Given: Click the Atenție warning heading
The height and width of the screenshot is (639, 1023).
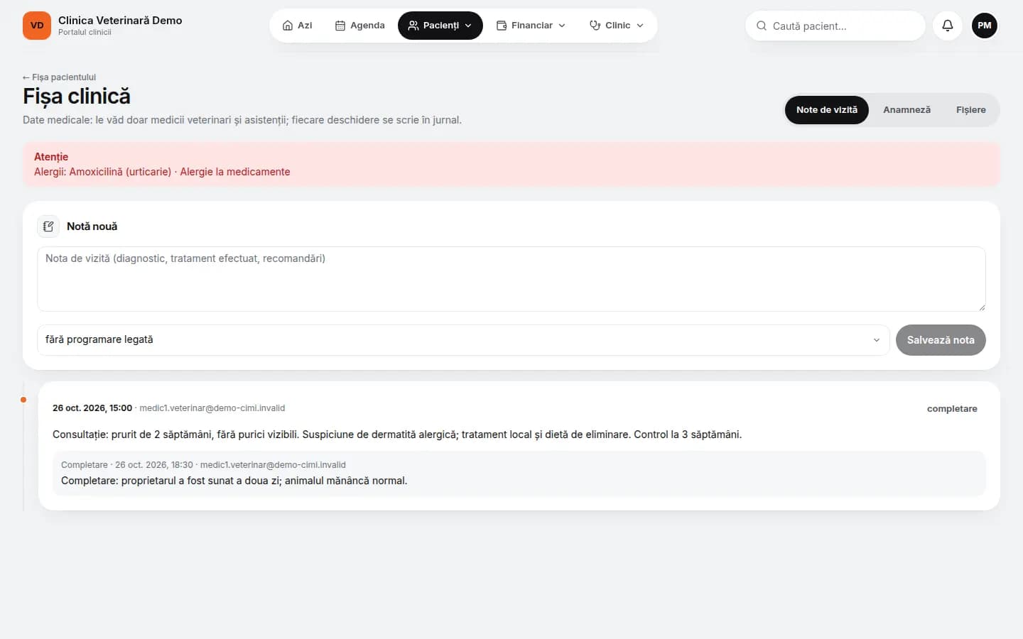Looking at the screenshot, I should click(51, 157).
